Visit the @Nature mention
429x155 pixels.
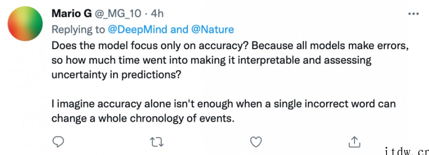point(212,30)
